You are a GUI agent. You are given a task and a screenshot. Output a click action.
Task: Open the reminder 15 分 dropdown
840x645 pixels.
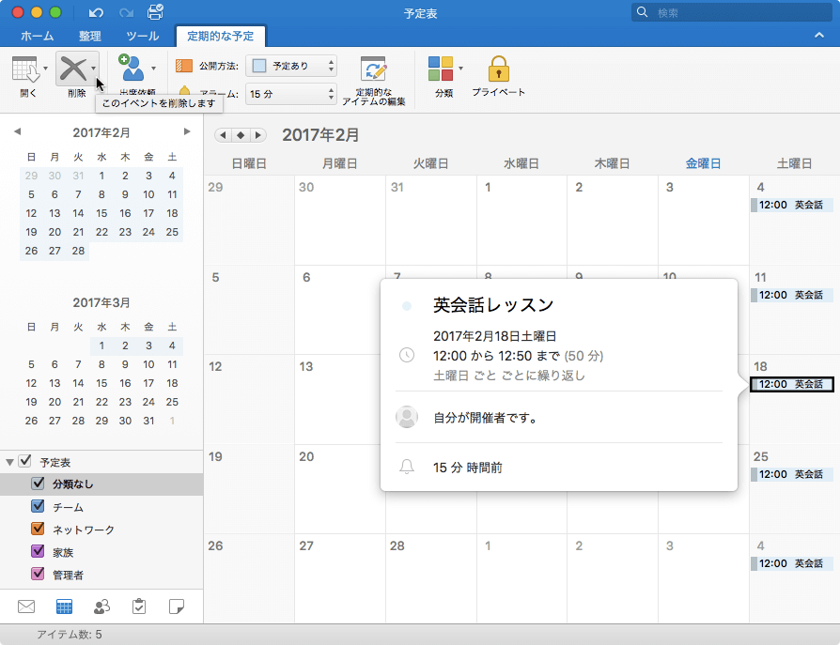pyautogui.click(x=291, y=94)
